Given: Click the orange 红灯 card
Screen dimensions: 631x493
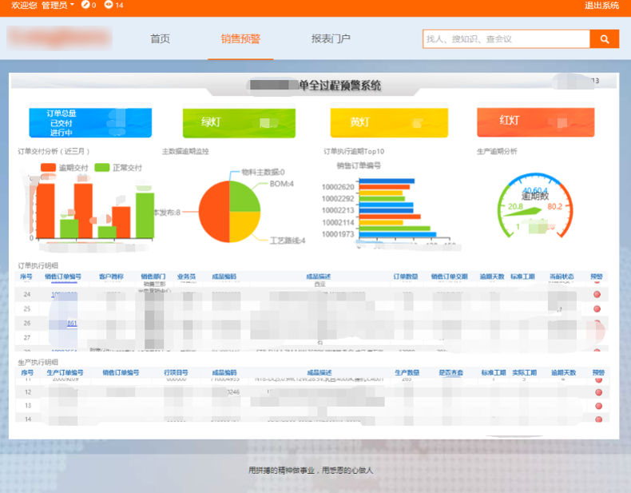Looking at the screenshot, I should tap(536, 121).
